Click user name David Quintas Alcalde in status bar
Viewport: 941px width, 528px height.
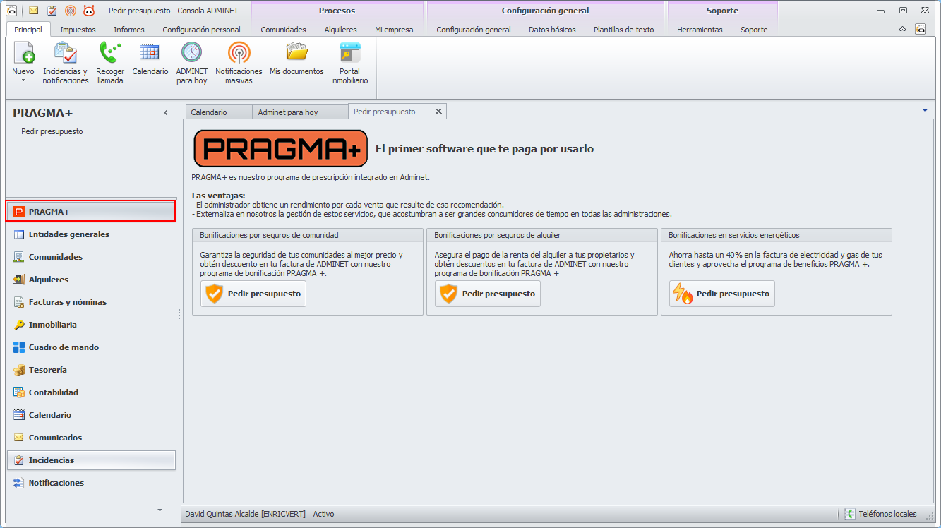click(x=245, y=514)
